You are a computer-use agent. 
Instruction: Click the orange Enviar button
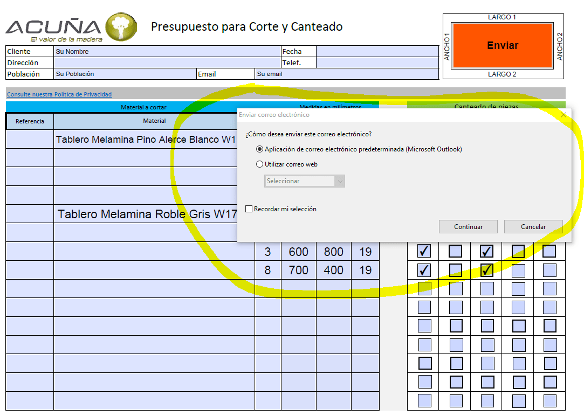(502, 45)
